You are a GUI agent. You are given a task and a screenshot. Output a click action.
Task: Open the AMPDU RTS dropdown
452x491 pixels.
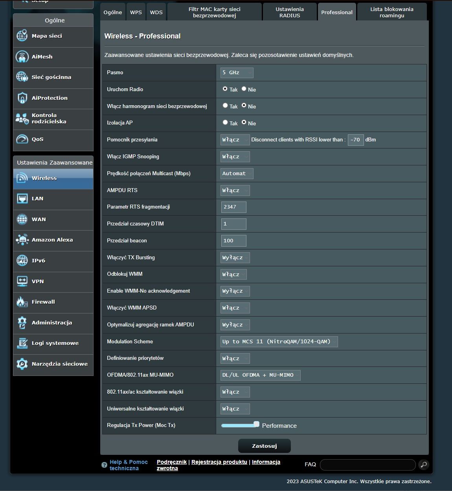235,191
